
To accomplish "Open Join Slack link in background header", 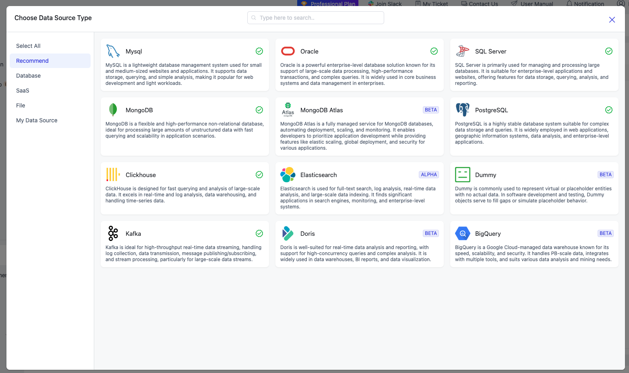I will (385, 4).
